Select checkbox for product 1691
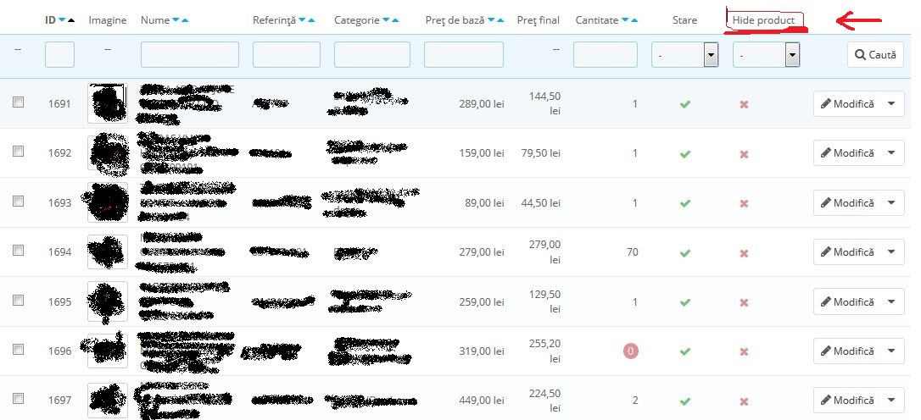This screenshot has height=420, width=921. (18, 102)
